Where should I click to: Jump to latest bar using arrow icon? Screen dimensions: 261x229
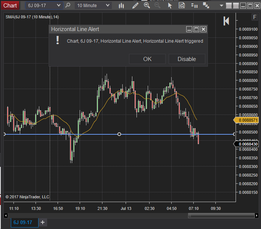tap(226, 21)
